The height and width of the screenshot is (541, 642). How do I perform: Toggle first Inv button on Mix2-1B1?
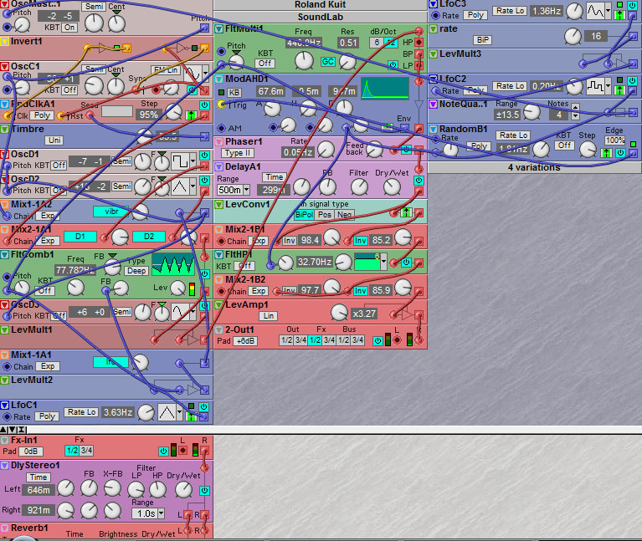290,241
